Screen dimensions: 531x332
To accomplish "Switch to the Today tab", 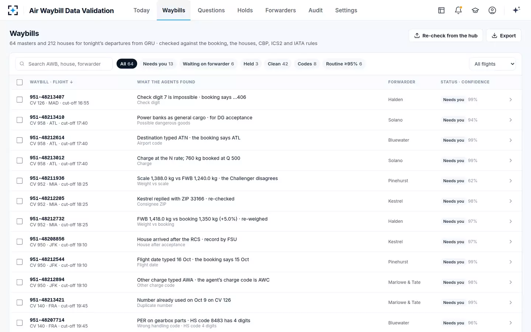I will [142, 10].
